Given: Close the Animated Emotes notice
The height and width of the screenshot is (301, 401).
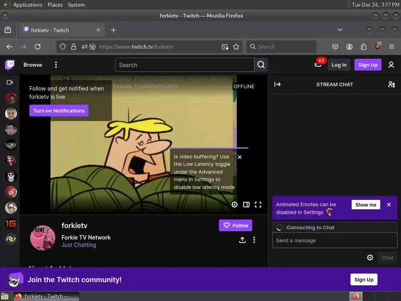Looking at the screenshot, I should [x=389, y=205].
